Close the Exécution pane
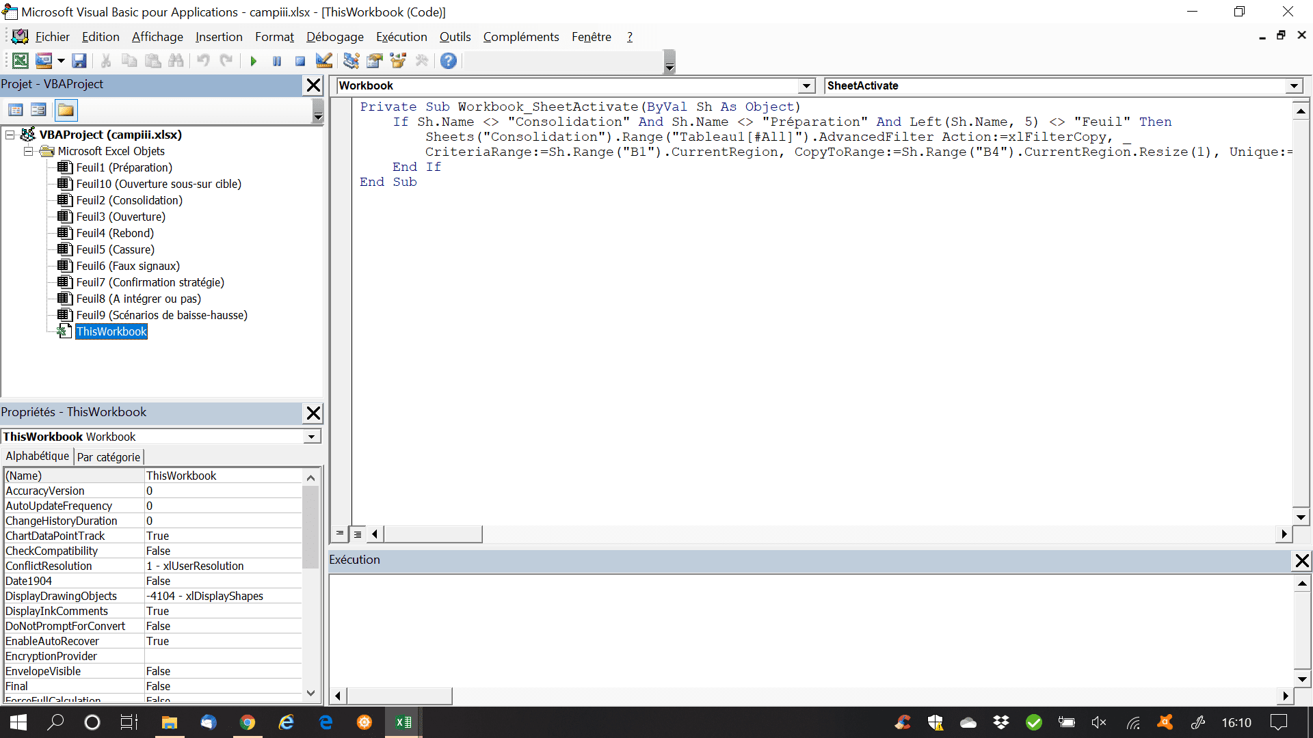Image resolution: width=1313 pixels, height=738 pixels. [x=1302, y=561]
